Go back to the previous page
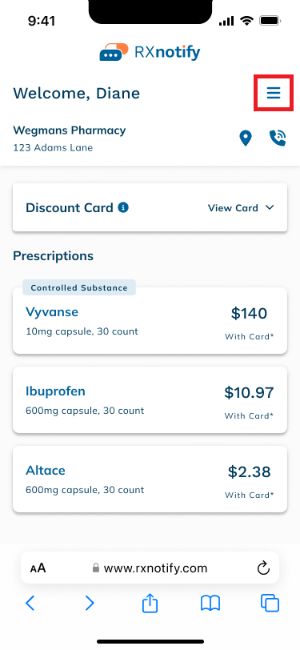 [30, 603]
